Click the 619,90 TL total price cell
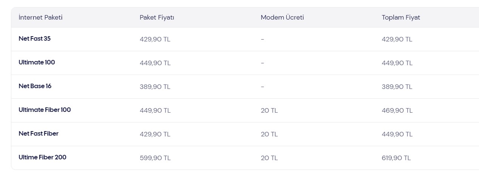 pos(396,158)
